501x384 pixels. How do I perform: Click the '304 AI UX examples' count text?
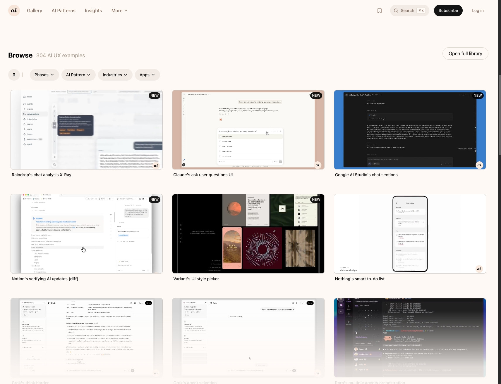[x=61, y=56]
